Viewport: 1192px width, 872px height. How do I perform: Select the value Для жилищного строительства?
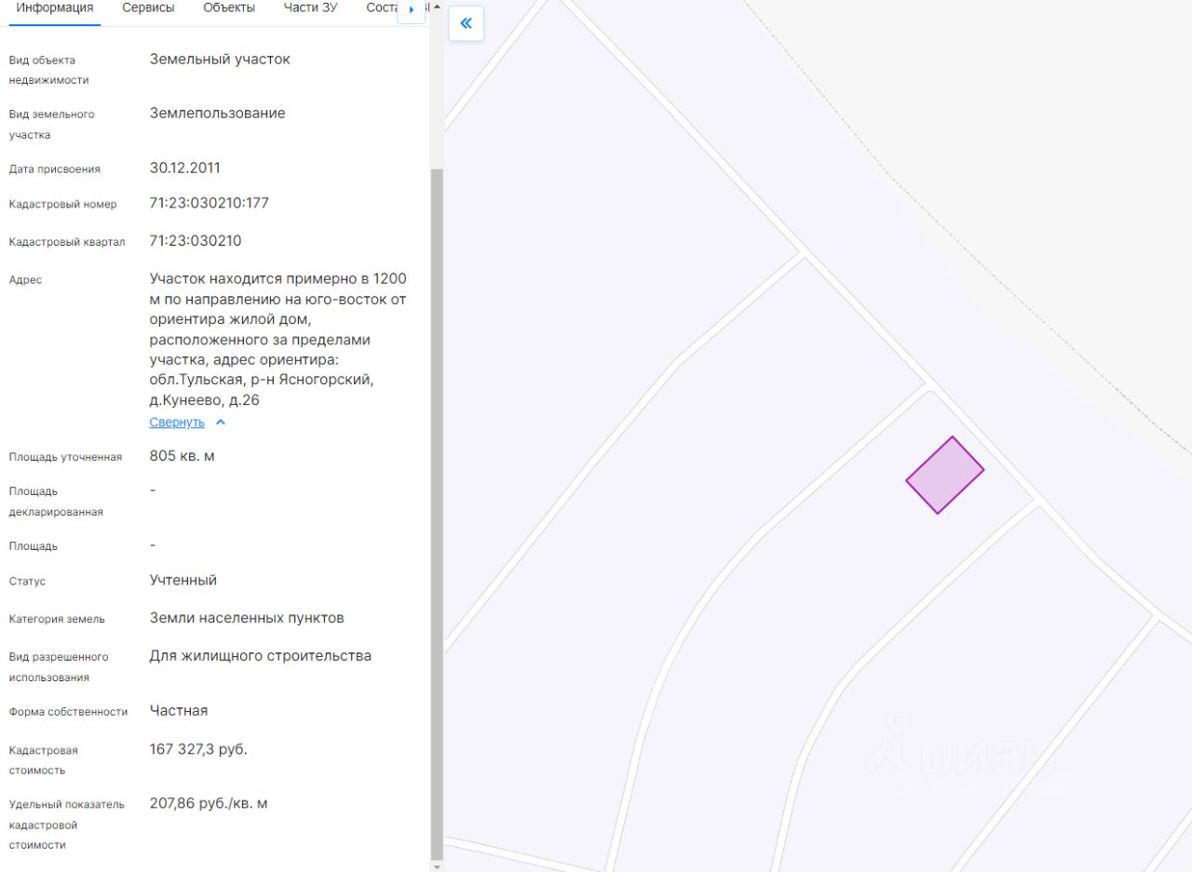pyautogui.click(x=261, y=656)
